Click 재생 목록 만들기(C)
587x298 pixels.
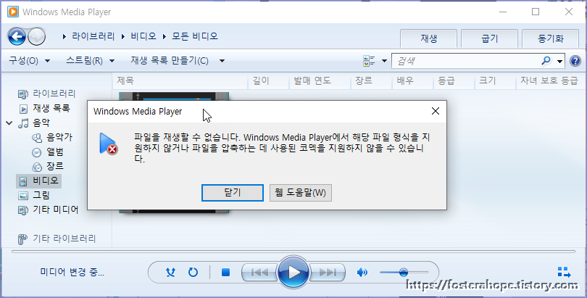[170, 61]
